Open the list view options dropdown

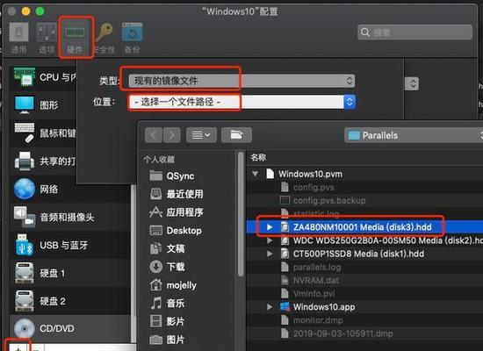(x=201, y=135)
